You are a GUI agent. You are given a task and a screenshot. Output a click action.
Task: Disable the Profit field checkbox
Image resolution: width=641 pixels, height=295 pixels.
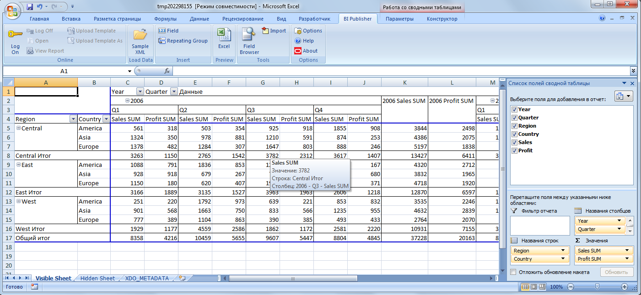(x=514, y=150)
